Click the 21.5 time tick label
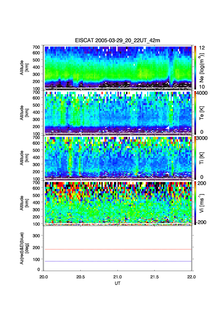This screenshot has height=316, width=210. [x=155, y=277]
